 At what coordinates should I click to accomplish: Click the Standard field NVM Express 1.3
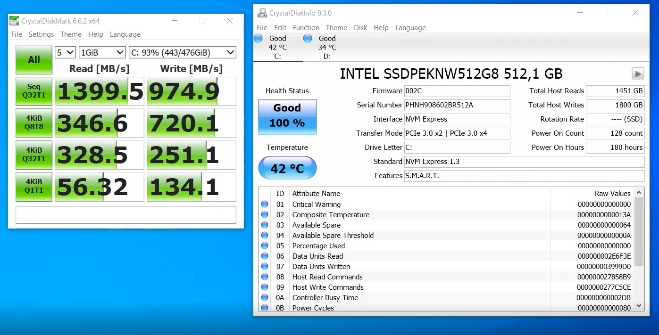[525, 162]
